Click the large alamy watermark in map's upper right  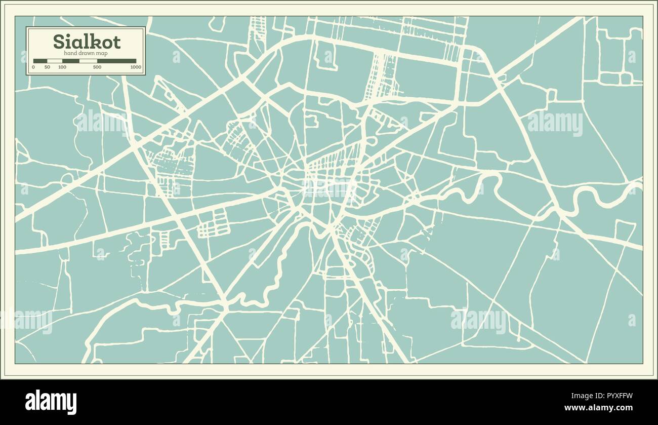coord(555,123)
